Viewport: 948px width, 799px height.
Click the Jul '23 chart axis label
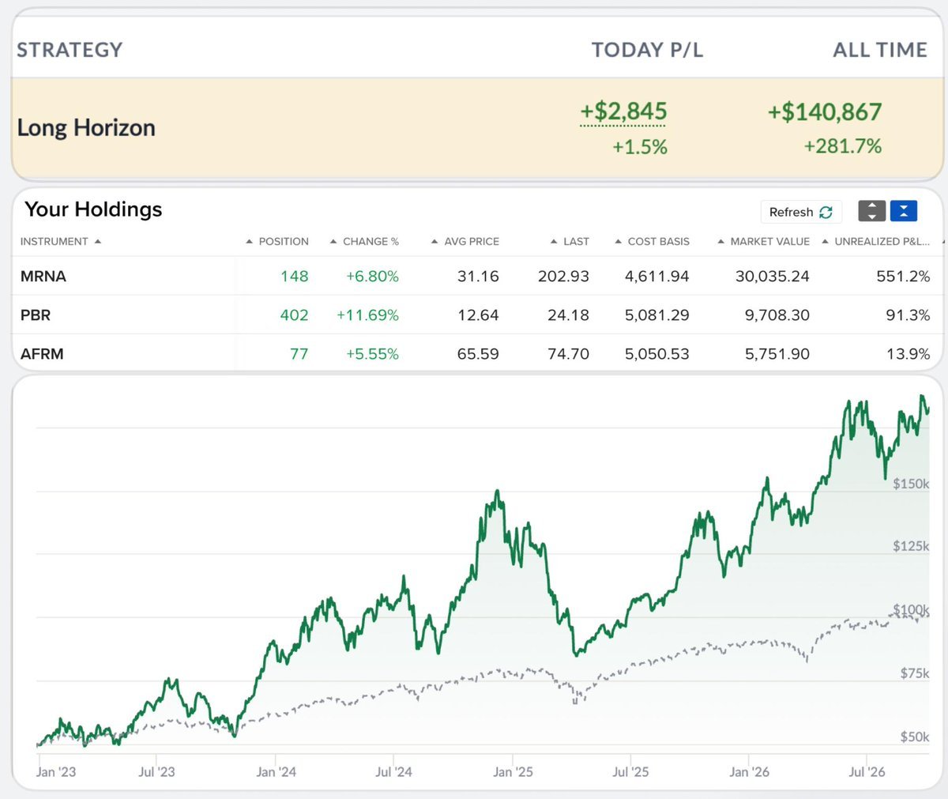click(x=156, y=771)
